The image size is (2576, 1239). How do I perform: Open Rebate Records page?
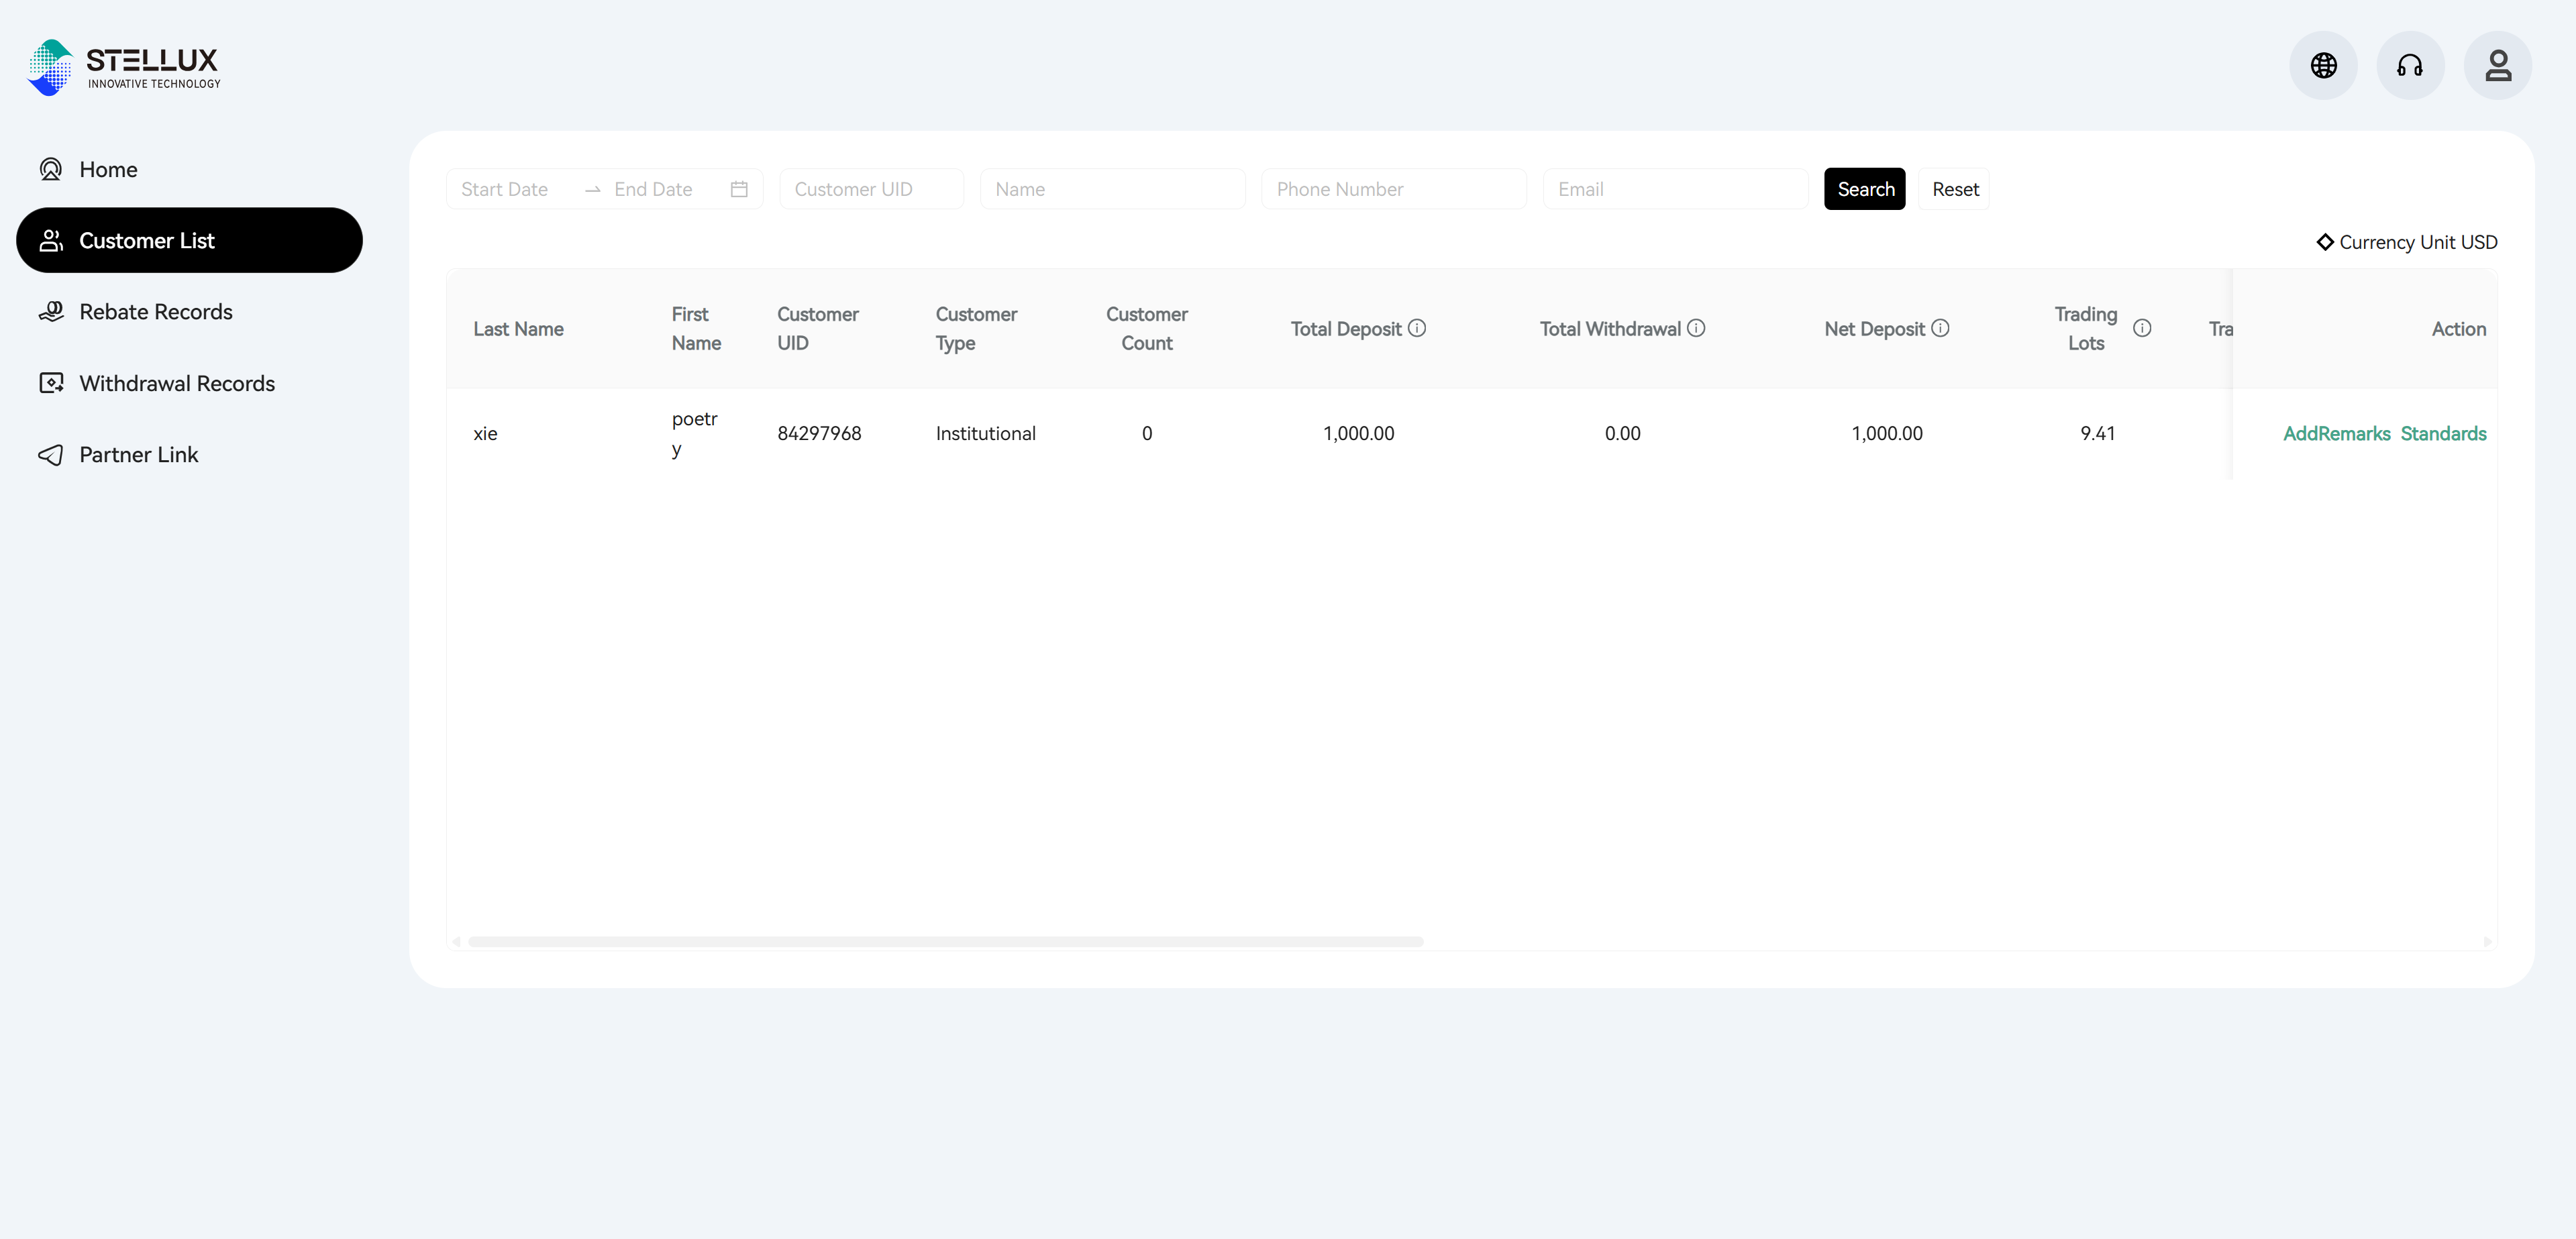[189, 311]
